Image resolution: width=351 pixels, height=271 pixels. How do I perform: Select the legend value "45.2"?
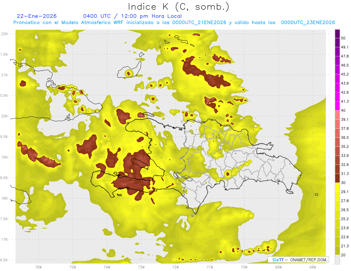pos(345,74)
